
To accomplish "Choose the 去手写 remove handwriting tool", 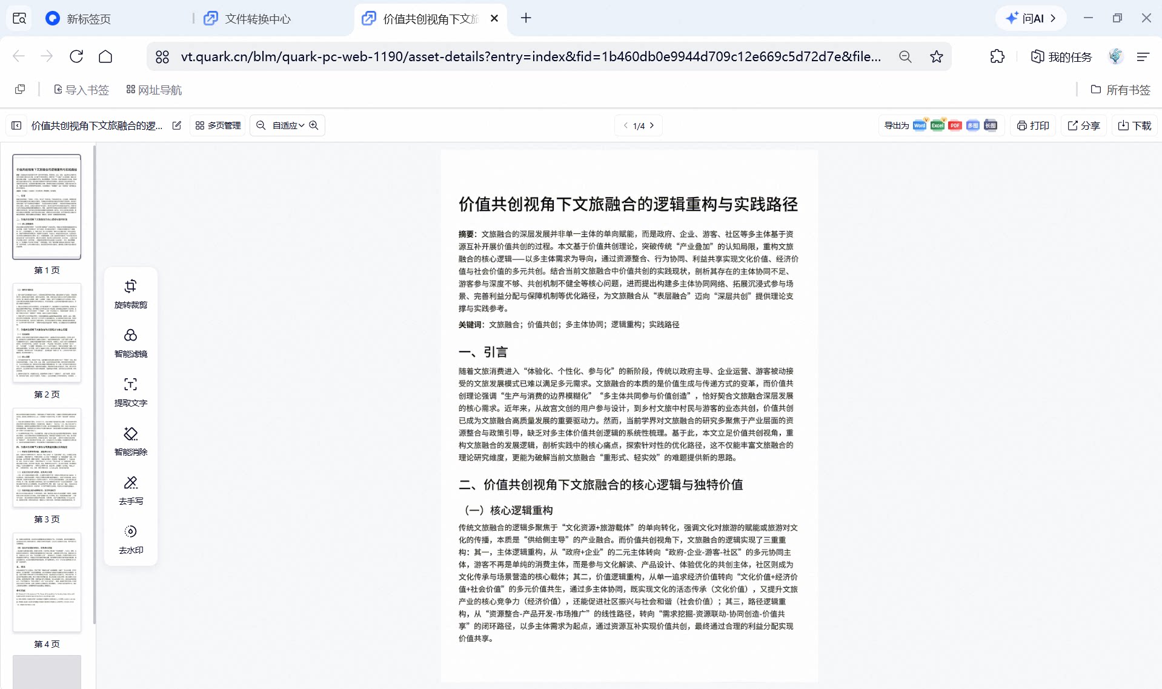I will pos(131,490).
